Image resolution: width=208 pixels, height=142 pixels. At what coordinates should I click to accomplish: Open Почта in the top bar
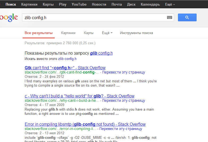(117, 4)
